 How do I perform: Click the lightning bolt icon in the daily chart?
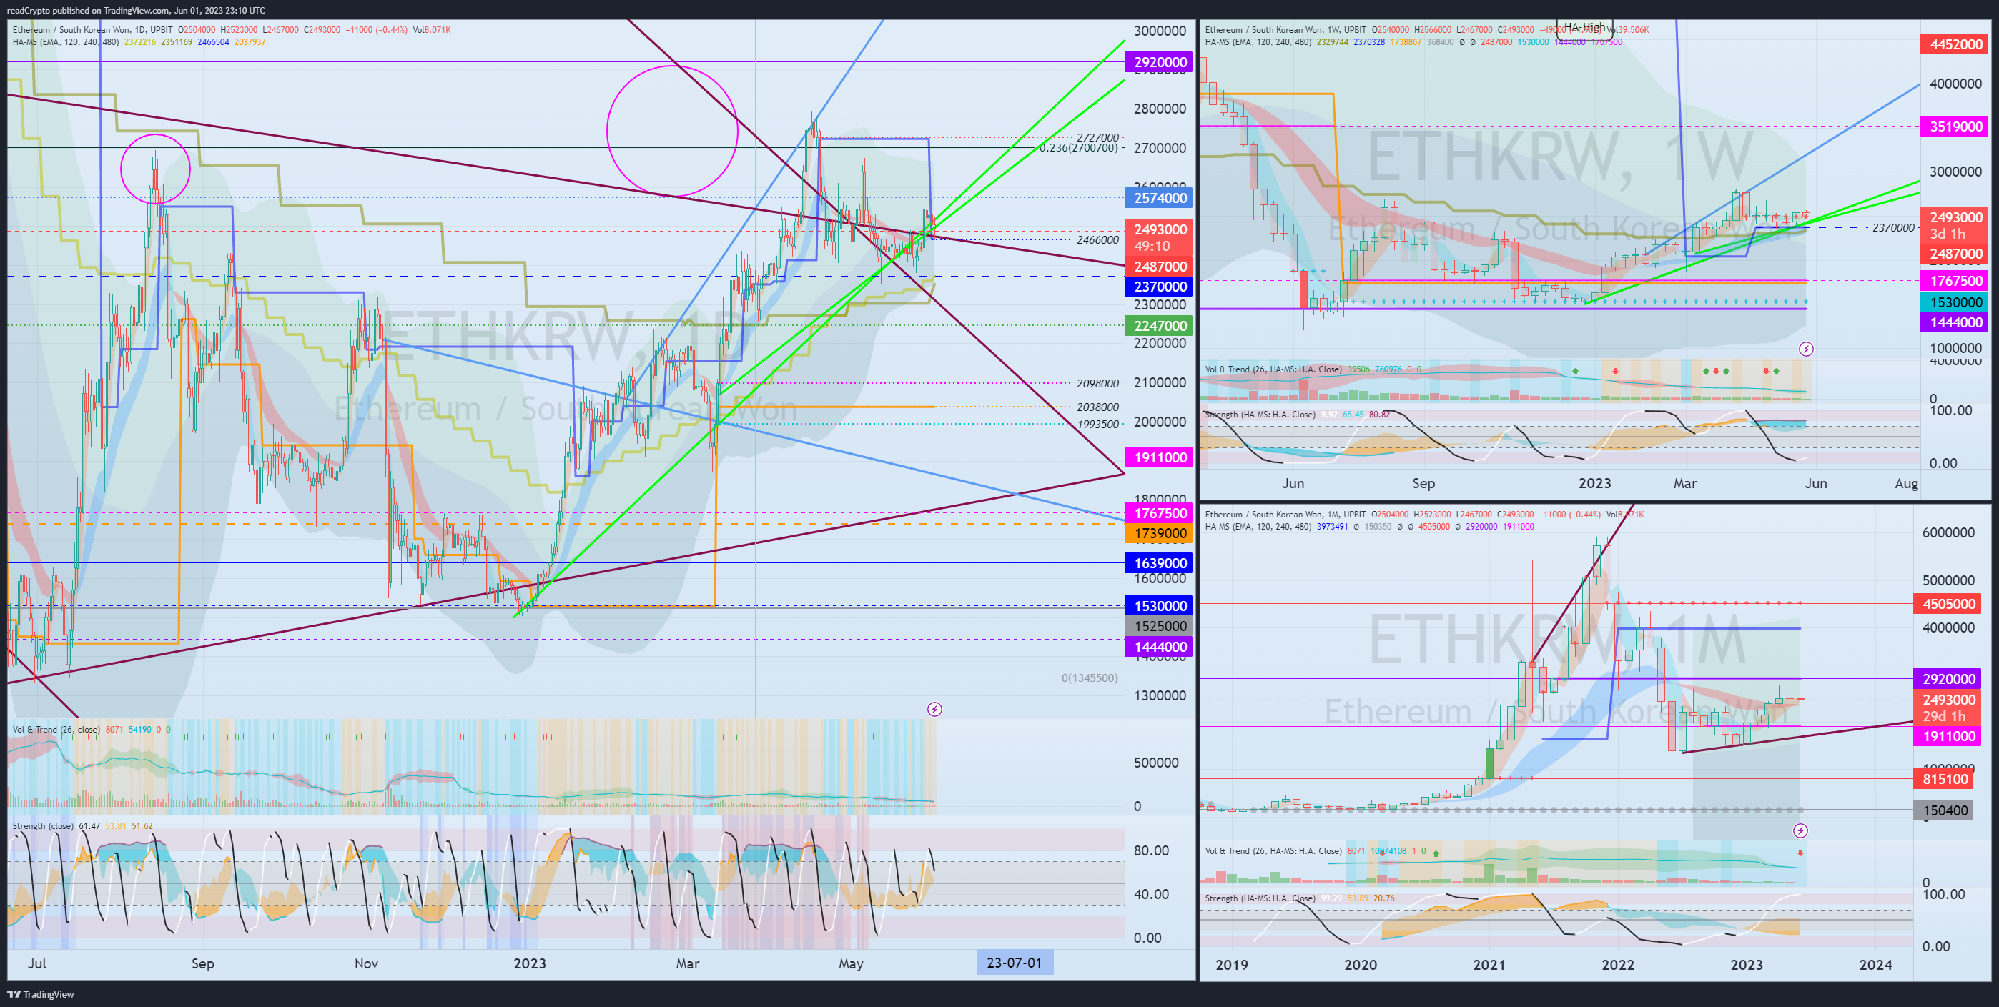point(934,709)
